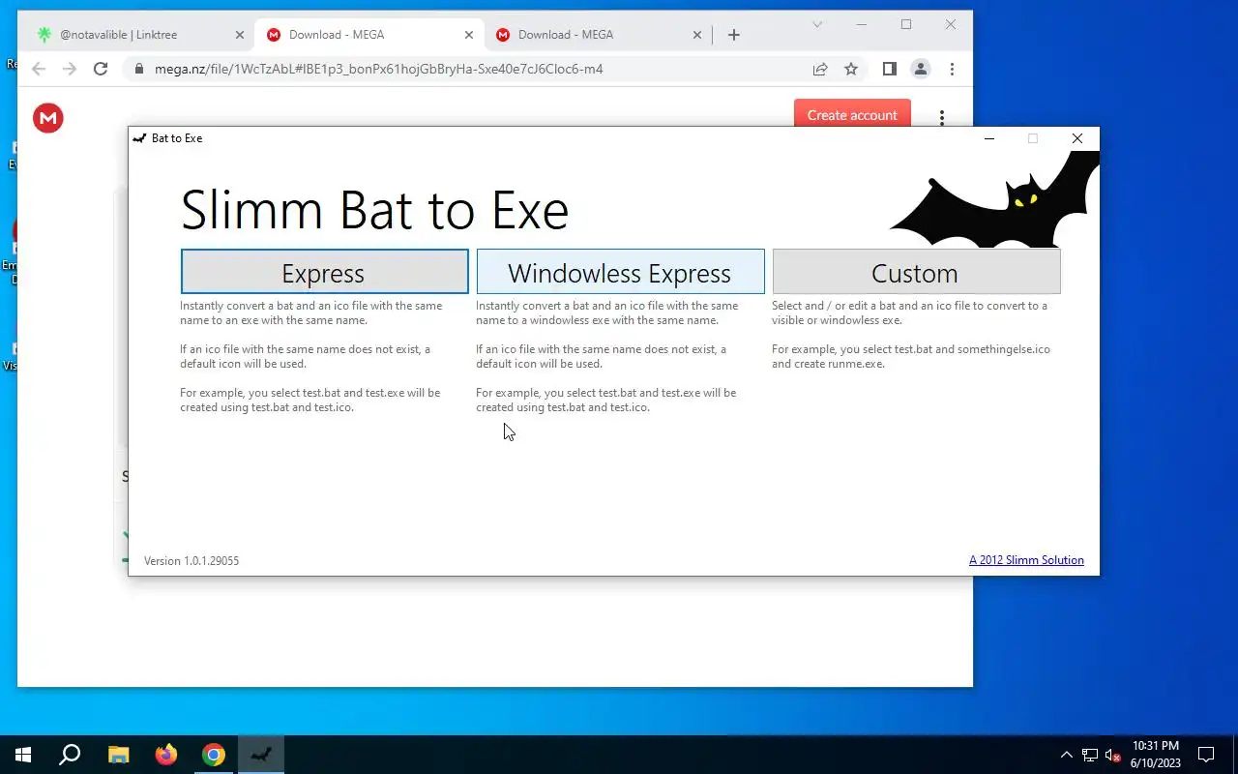This screenshot has width=1238, height=774.
Task: Show hidden tray icons chevron
Action: pos(1066,755)
